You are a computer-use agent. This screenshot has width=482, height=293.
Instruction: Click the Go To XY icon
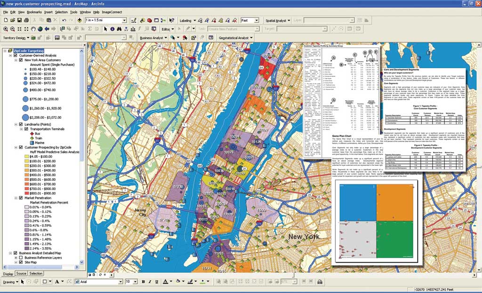(x=126, y=29)
